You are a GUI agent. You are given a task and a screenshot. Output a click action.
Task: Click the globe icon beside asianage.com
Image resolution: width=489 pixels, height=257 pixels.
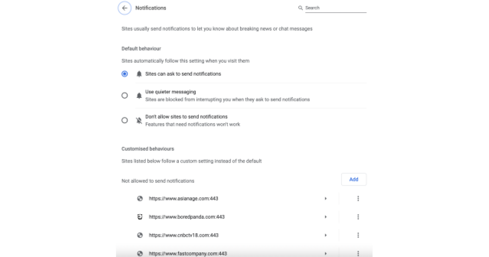click(140, 198)
